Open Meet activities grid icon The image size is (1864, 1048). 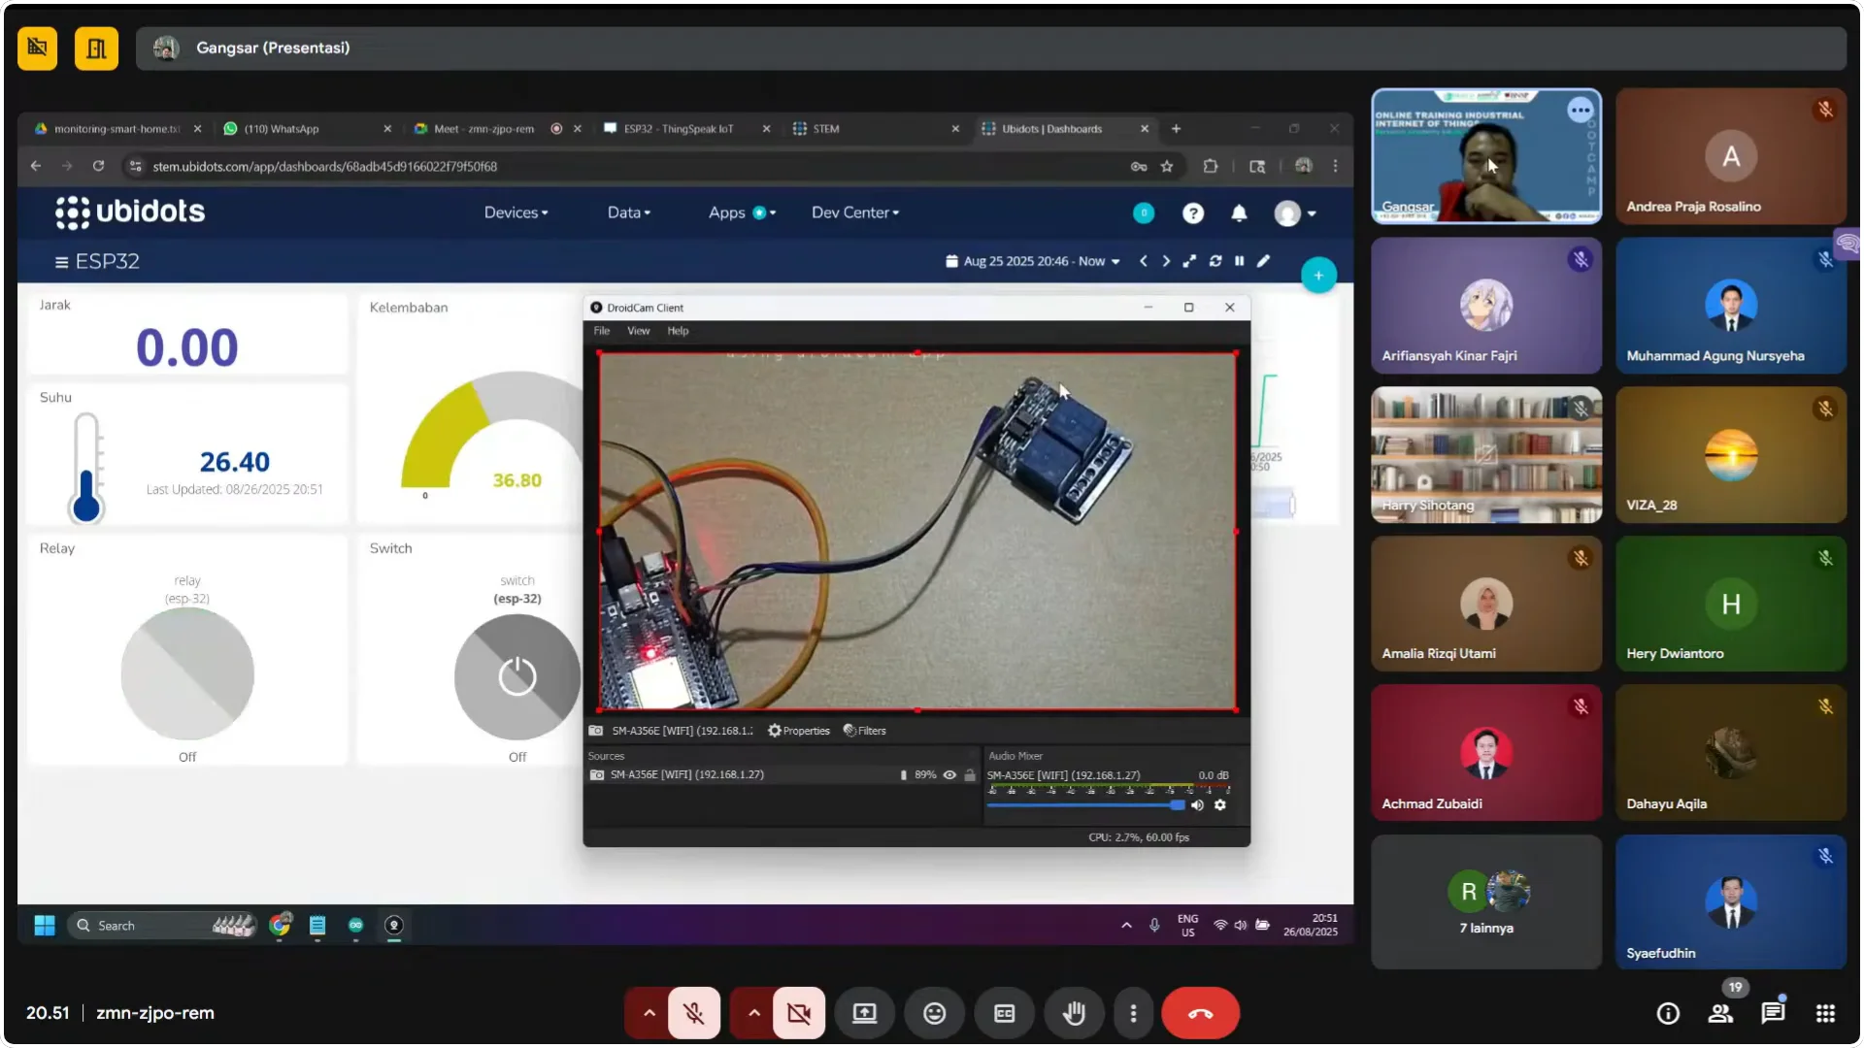[1825, 1014]
